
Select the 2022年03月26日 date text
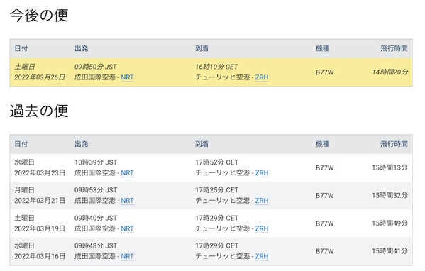tap(40, 77)
